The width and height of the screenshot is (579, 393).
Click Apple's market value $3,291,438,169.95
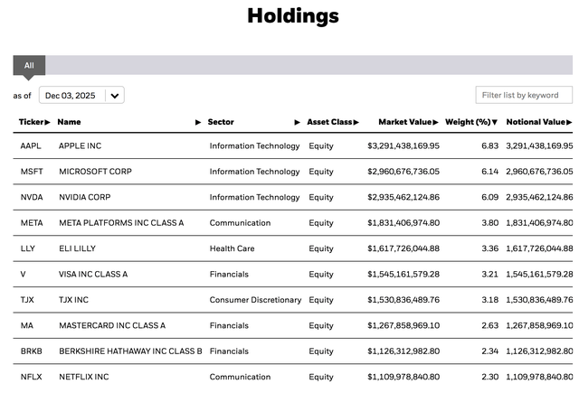pyautogui.click(x=403, y=146)
